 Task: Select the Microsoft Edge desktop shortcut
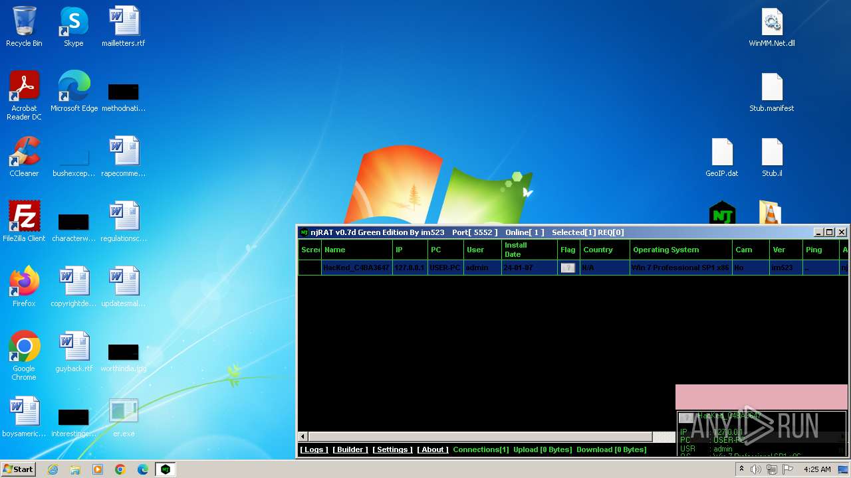click(x=74, y=92)
